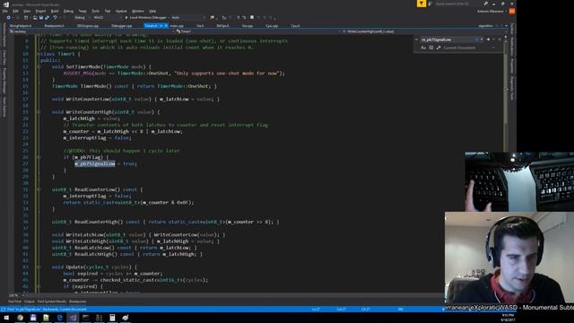
Task: Open the Win32 platform dropdown
Action: coord(107,18)
